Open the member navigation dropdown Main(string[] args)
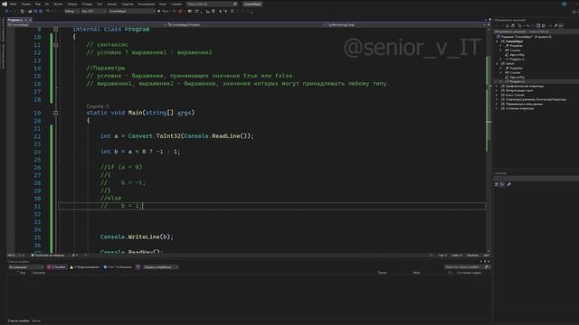The height and width of the screenshot is (325, 579). [x=406, y=24]
